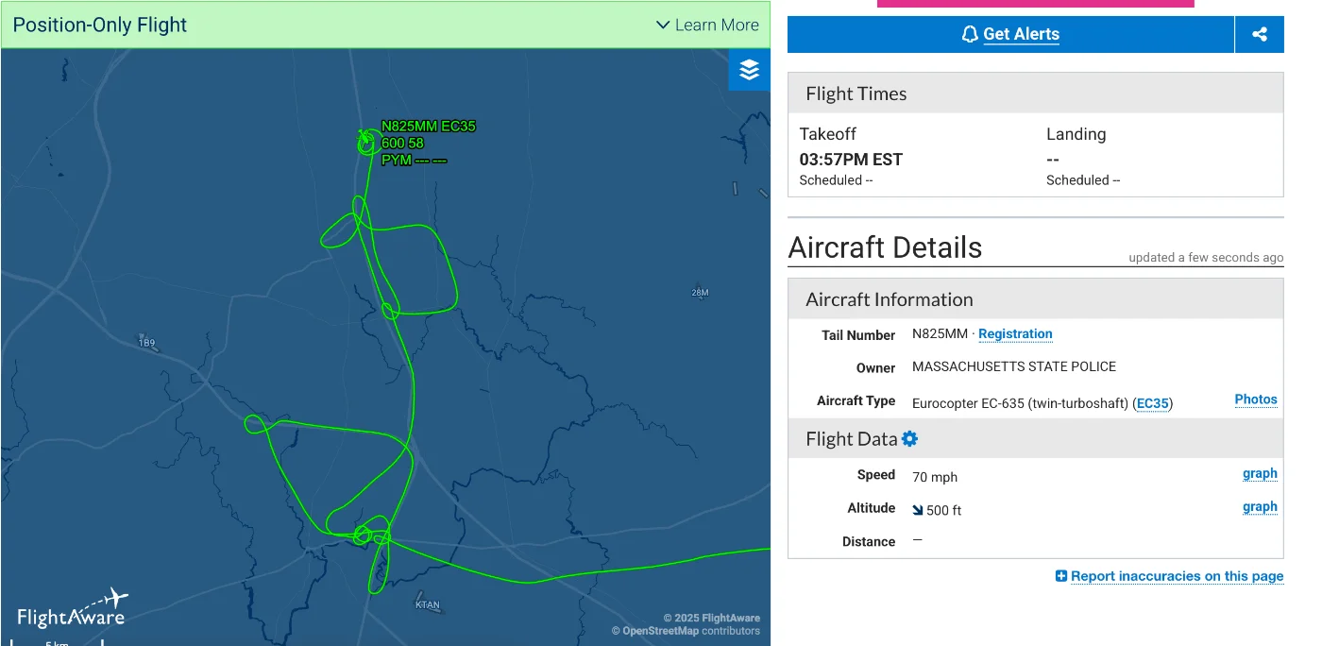Image resolution: width=1322 pixels, height=646 pixels.
Task: Click the 28M airport marker
Action: click(x=700, y=293)
